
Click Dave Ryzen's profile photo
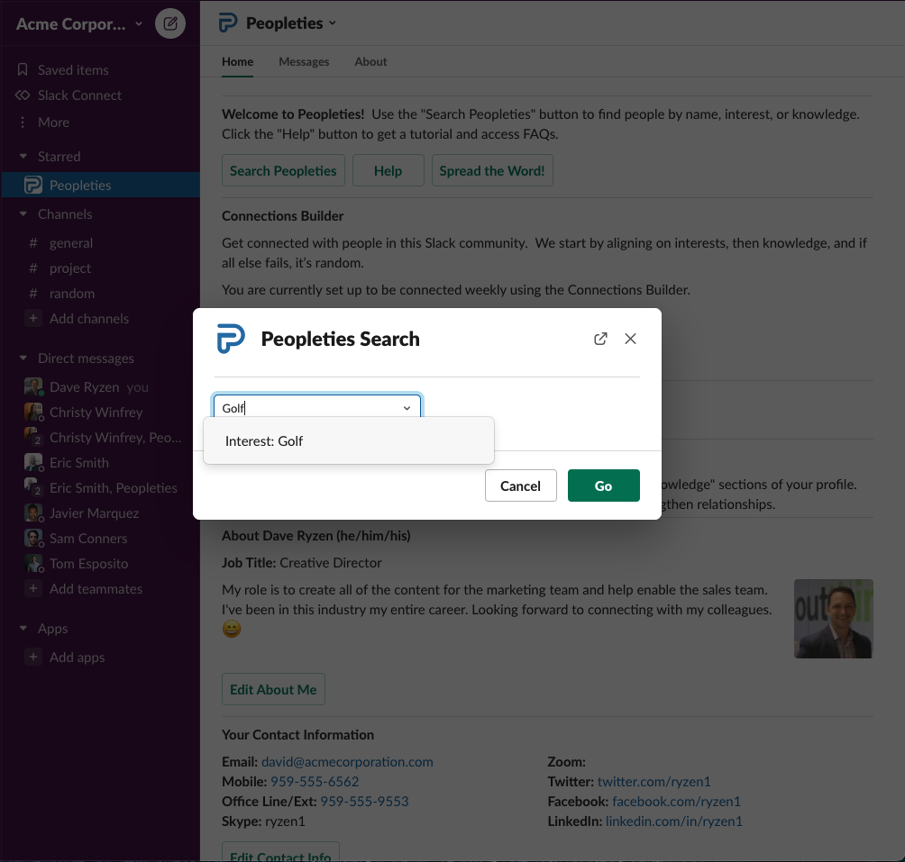[834, 619]
